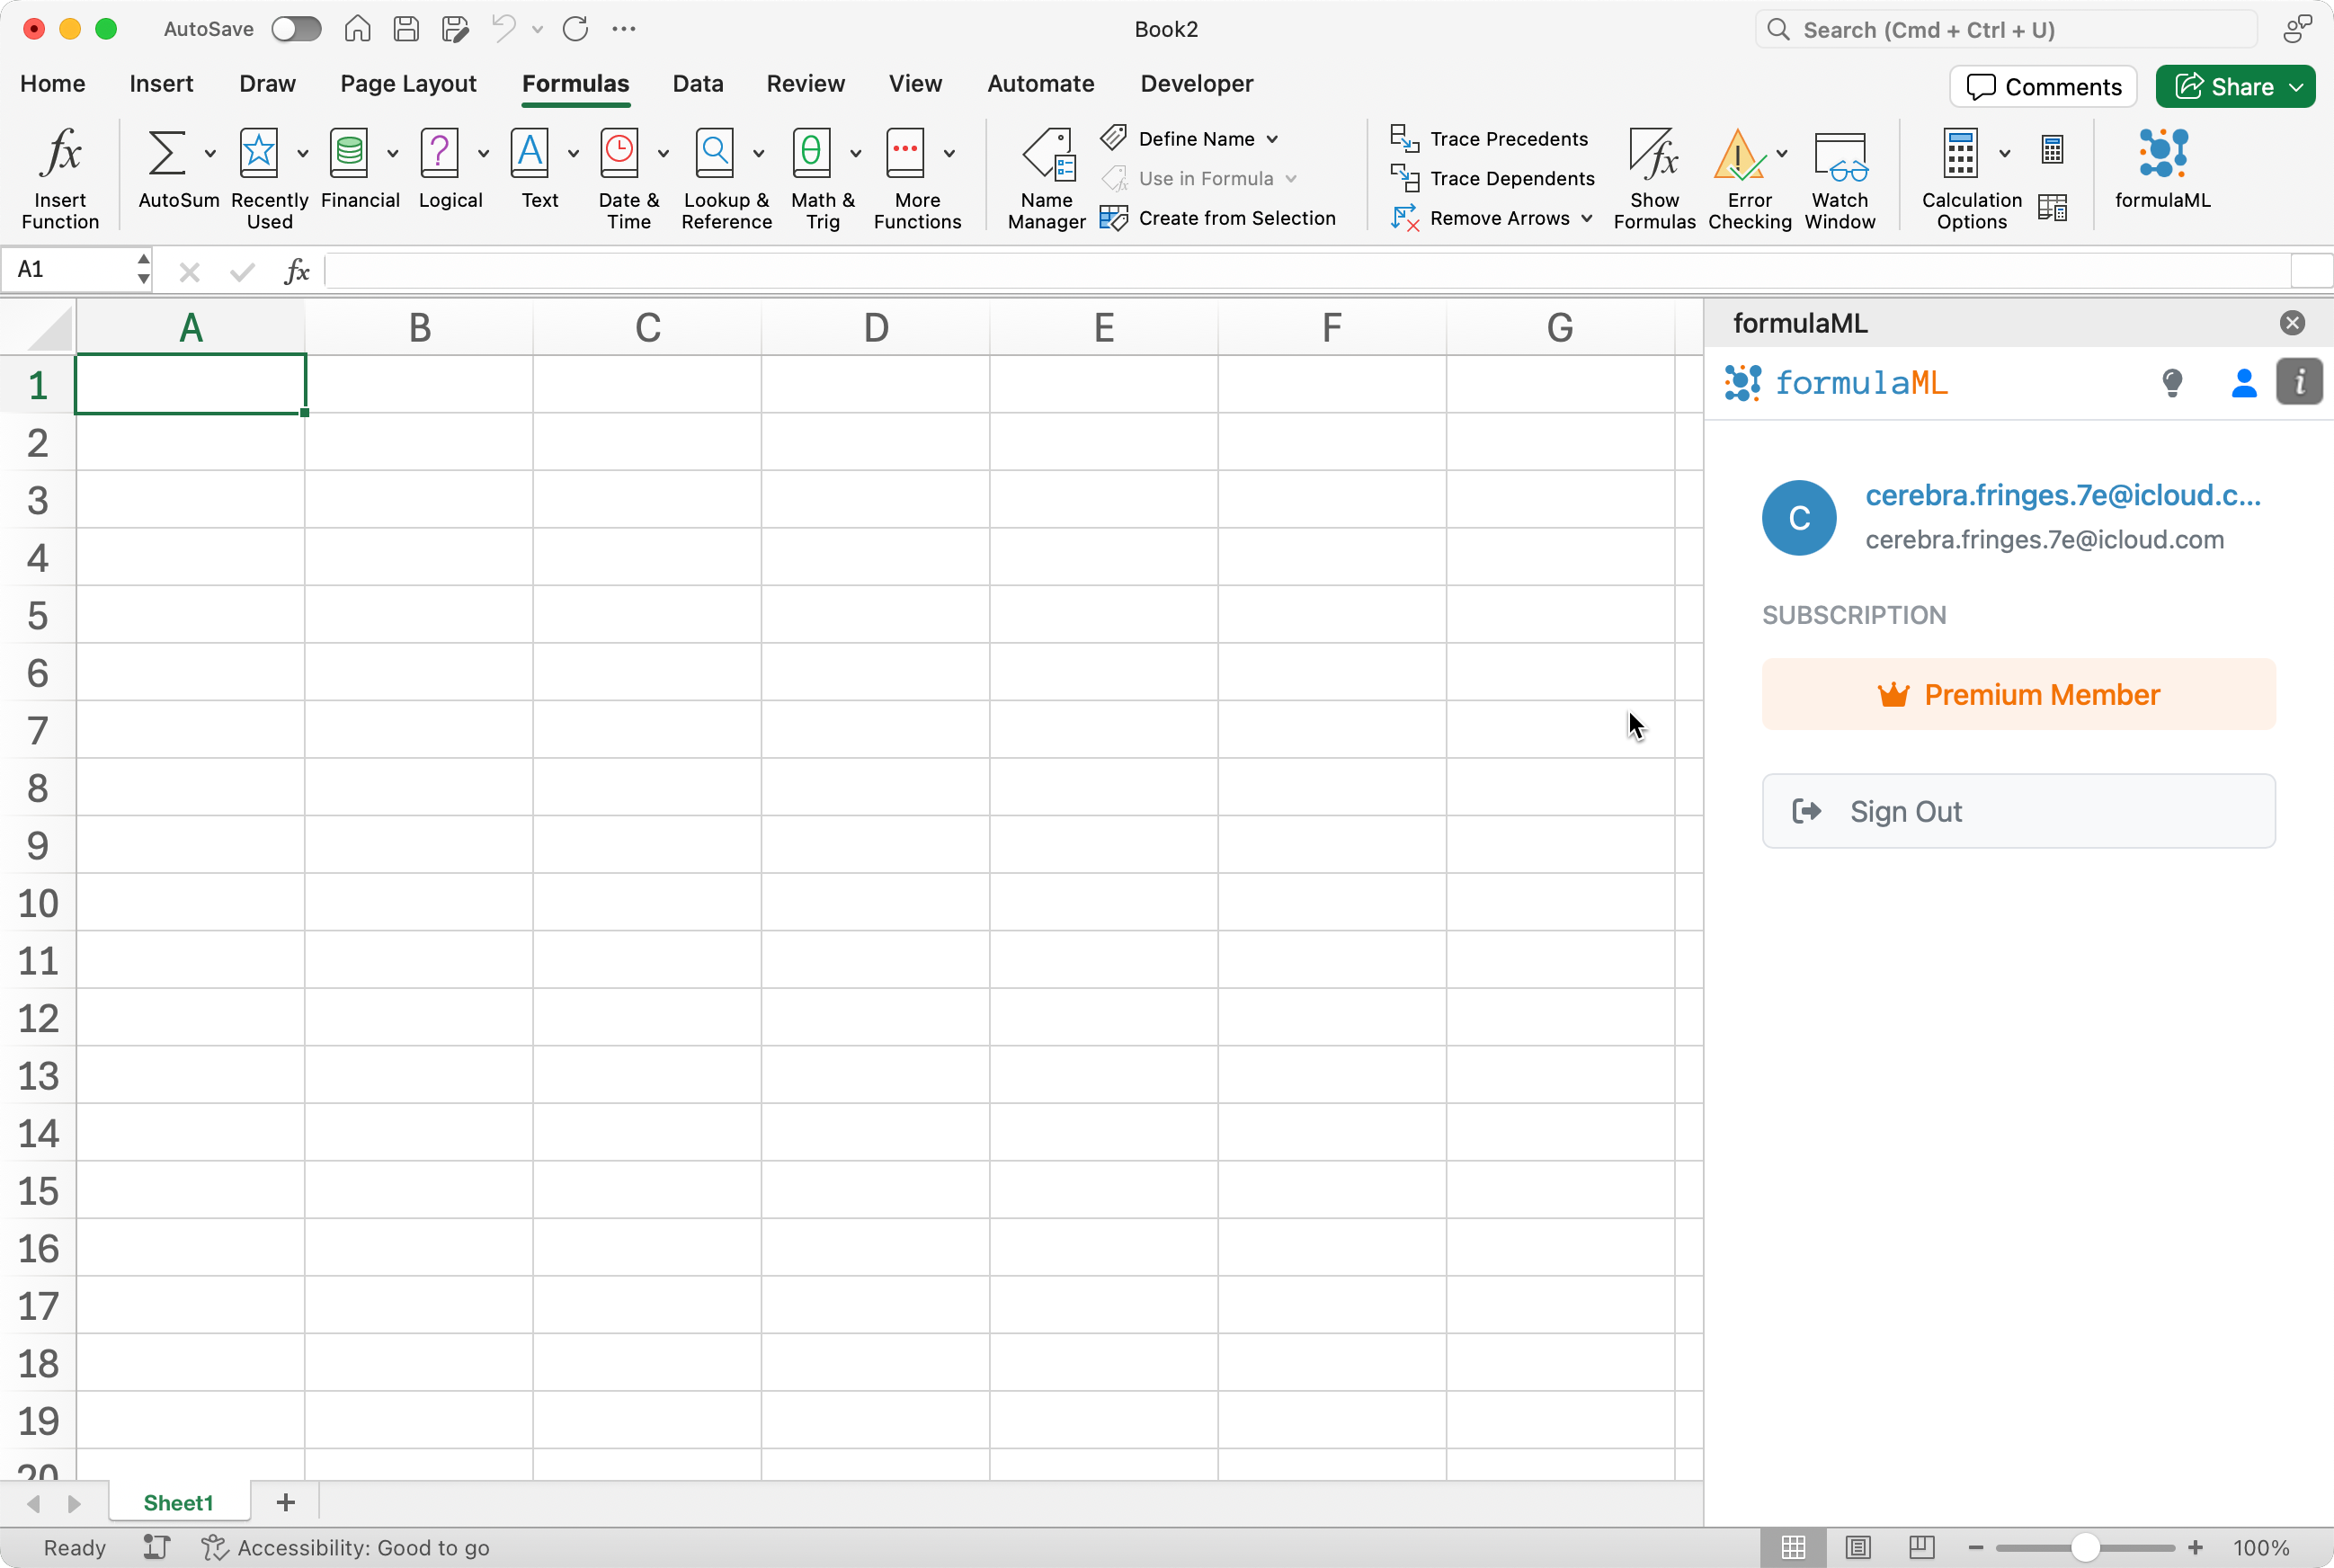Image resolution: width=2334 pixels, height=1568 pixels.
Task: Click the lightbulb icon in formulaML pane
Action: (x=2172, y=382)
